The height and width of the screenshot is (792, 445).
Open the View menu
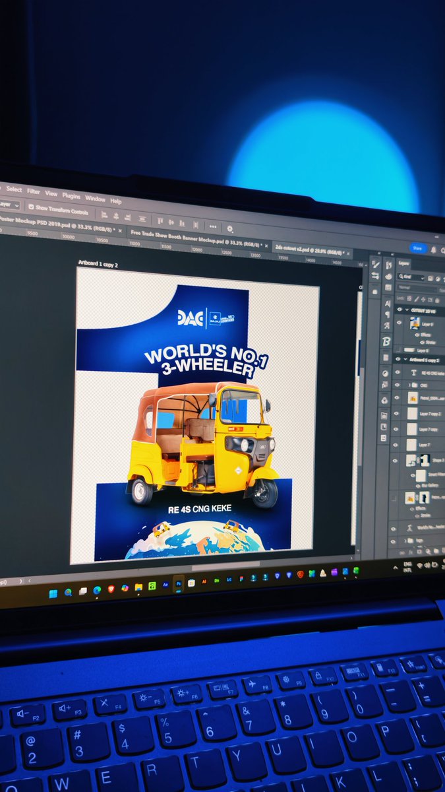pos(51,193)
